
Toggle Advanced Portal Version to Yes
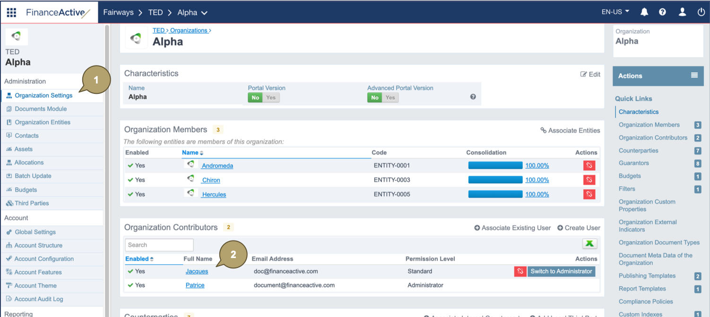(x=390, y=98)
